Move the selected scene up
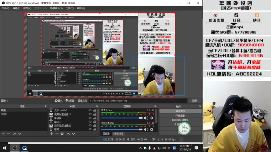Image resolution: width=271 pixels, height=152 pixels. click(x=15, y=134)
